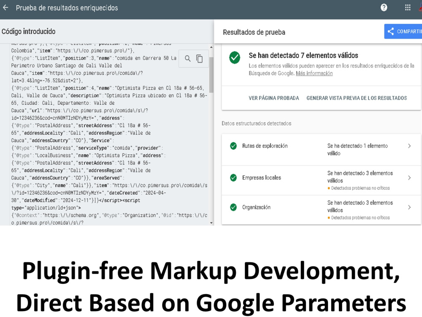The width and height of the screenshot is (422, 317).
Task: Open the Más información link
Action: coord(314,73)
